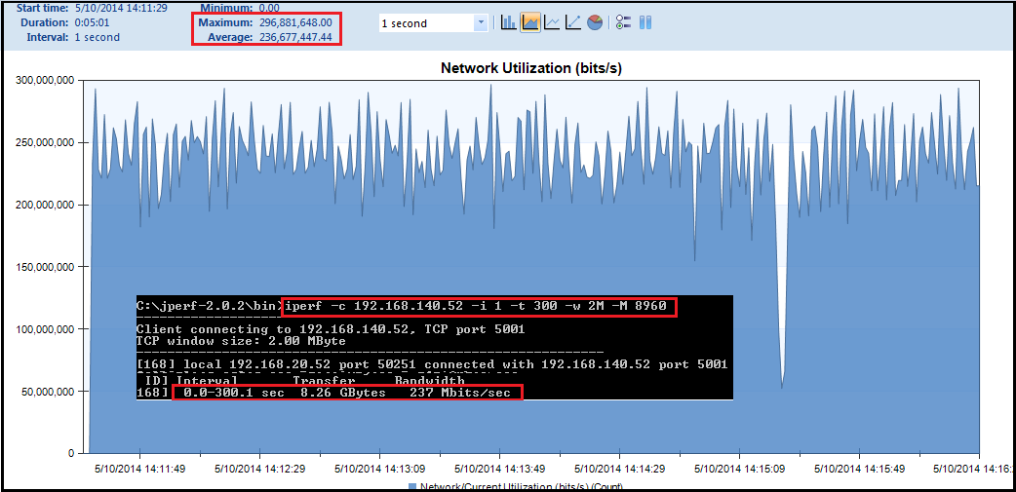Show the pie chart view
This screenshot has width=1016, height=492.
click(595, 22)
